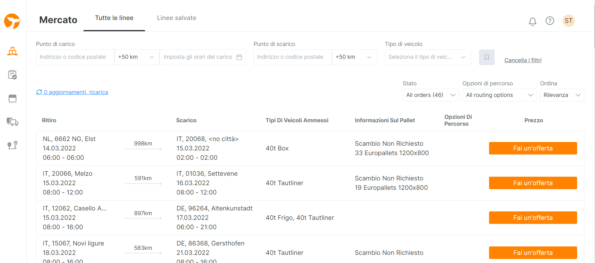Focus Punto di scarico address field
This screenshot has width=595, height=263.
[293, 57]
